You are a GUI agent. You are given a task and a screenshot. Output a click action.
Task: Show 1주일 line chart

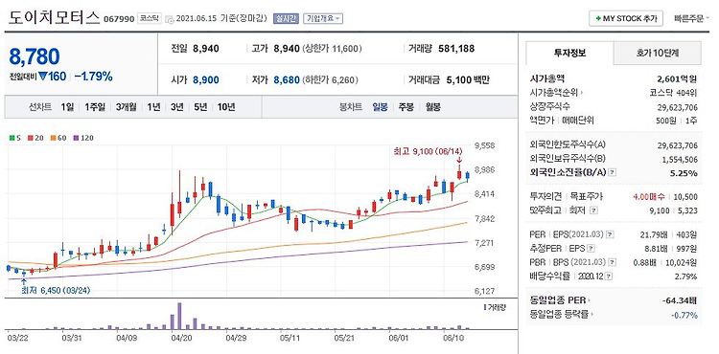[95, 107]
